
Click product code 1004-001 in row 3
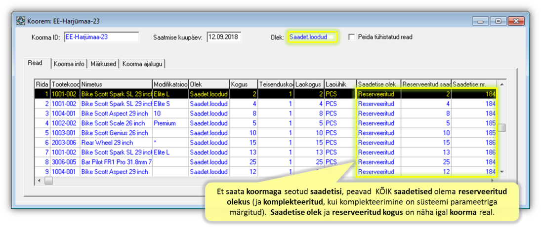[x=65, y=113]
